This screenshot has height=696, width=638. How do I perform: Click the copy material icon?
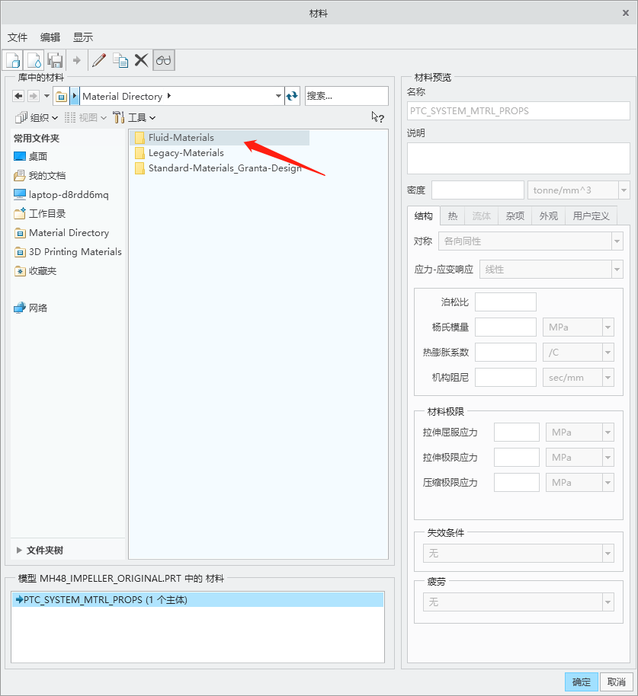tap(120, 60)
